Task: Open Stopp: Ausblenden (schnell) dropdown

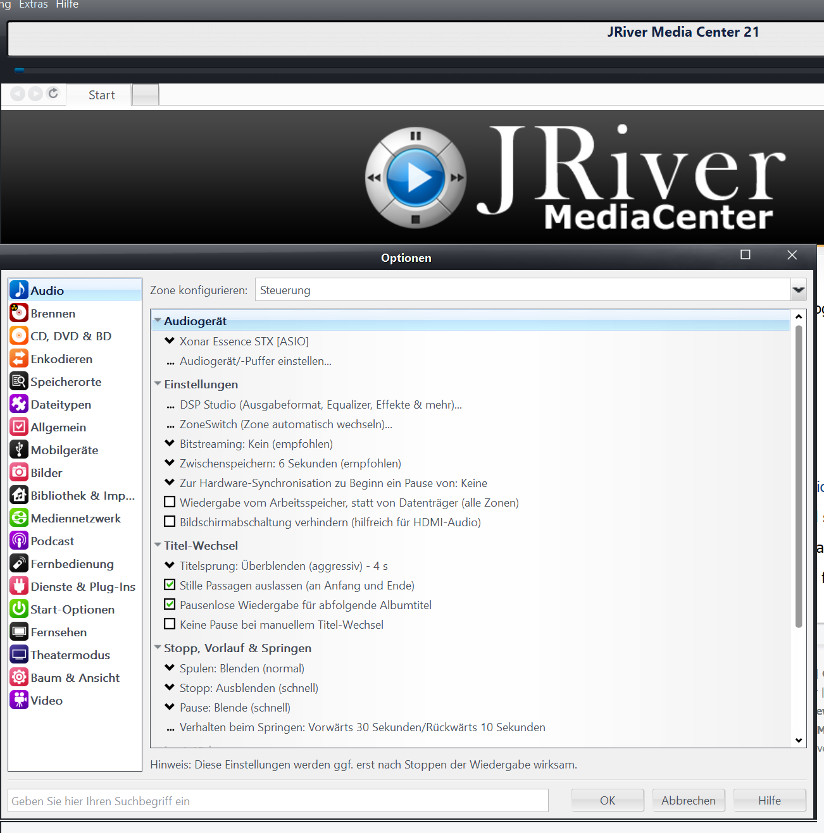Action: point(170,688)
